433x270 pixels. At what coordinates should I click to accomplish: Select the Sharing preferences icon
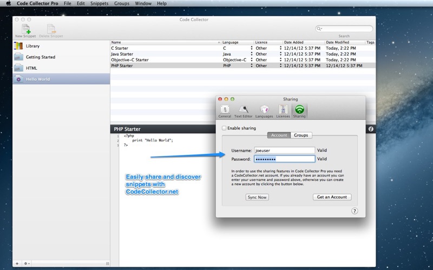coord(299,111)
